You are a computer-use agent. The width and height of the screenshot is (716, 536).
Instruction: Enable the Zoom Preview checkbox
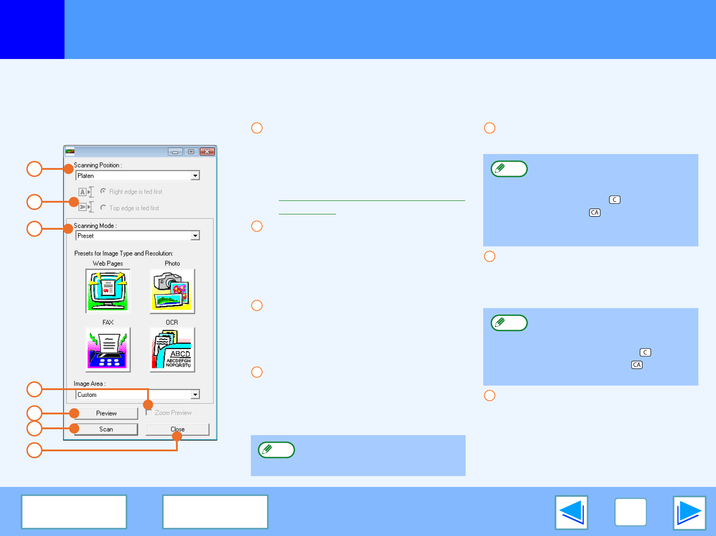148,413
